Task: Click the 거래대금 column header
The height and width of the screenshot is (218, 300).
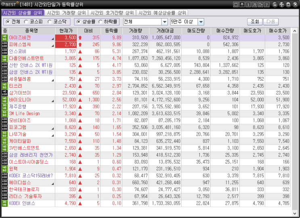Action: click(165, 31)
